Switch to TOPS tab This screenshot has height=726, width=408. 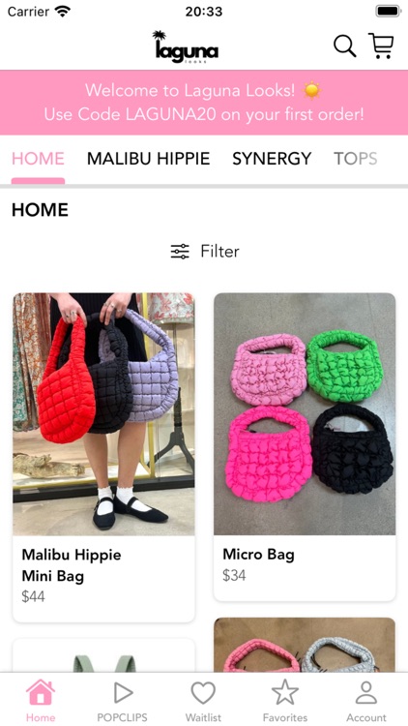356,159
